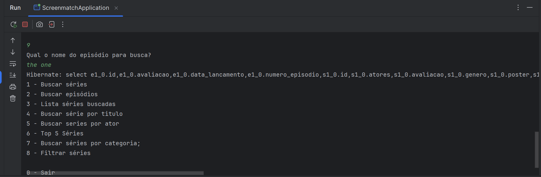Rerun the ScreenmatchApplication
This screenshot has height=177, width=541.
[14, 24]
